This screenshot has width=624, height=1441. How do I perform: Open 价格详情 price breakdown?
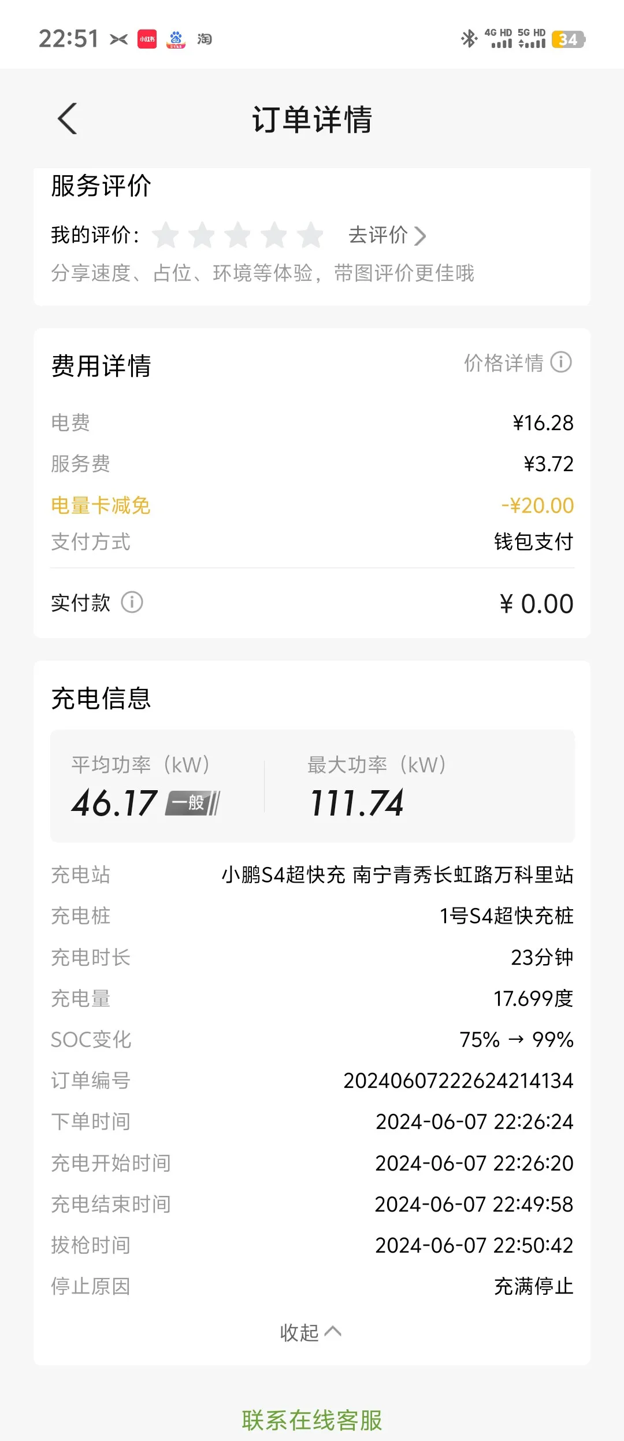504,363
